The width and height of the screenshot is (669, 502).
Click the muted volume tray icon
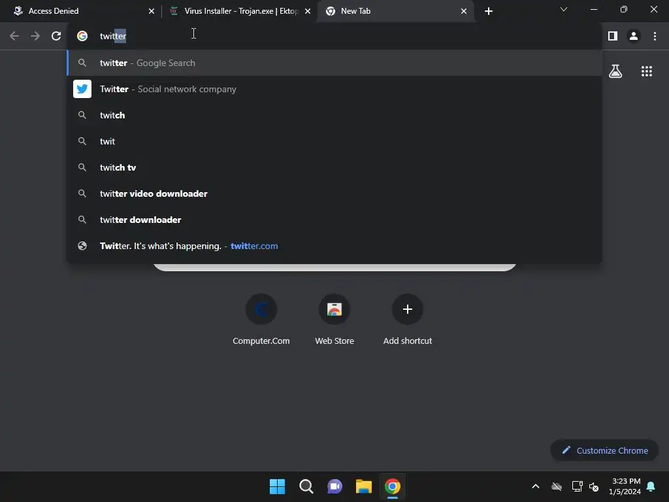593,486
